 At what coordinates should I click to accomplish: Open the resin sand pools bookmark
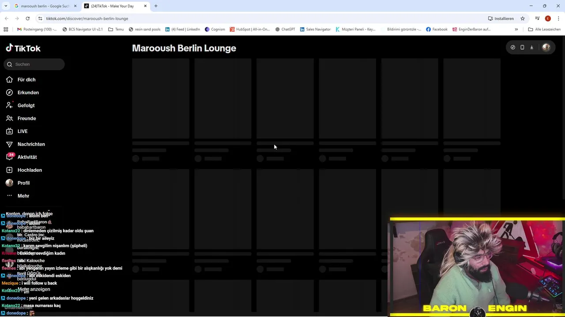(x=144, y=29)
